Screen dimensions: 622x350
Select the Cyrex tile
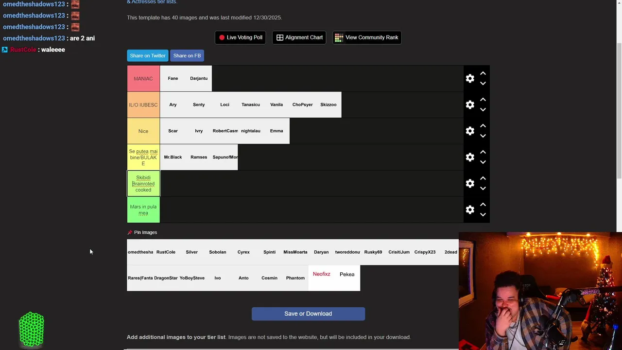click(x=243, y=252)
